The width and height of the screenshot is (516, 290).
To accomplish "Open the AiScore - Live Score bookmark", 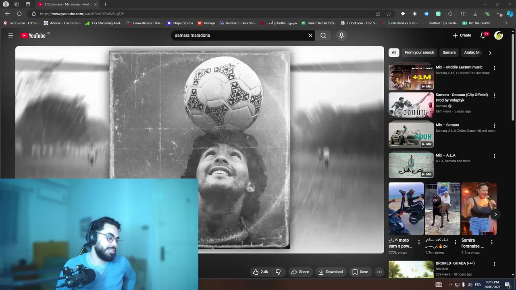I will [x=62, y=23].
